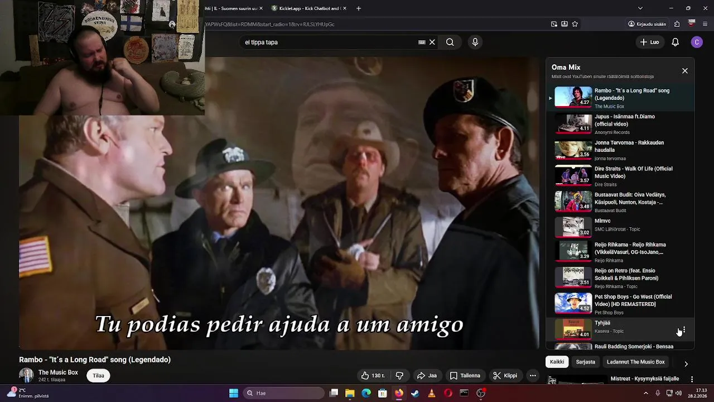Play Reijo on Retro playlist item
This screenshot has height=402, width=714.
coord(620,278)
